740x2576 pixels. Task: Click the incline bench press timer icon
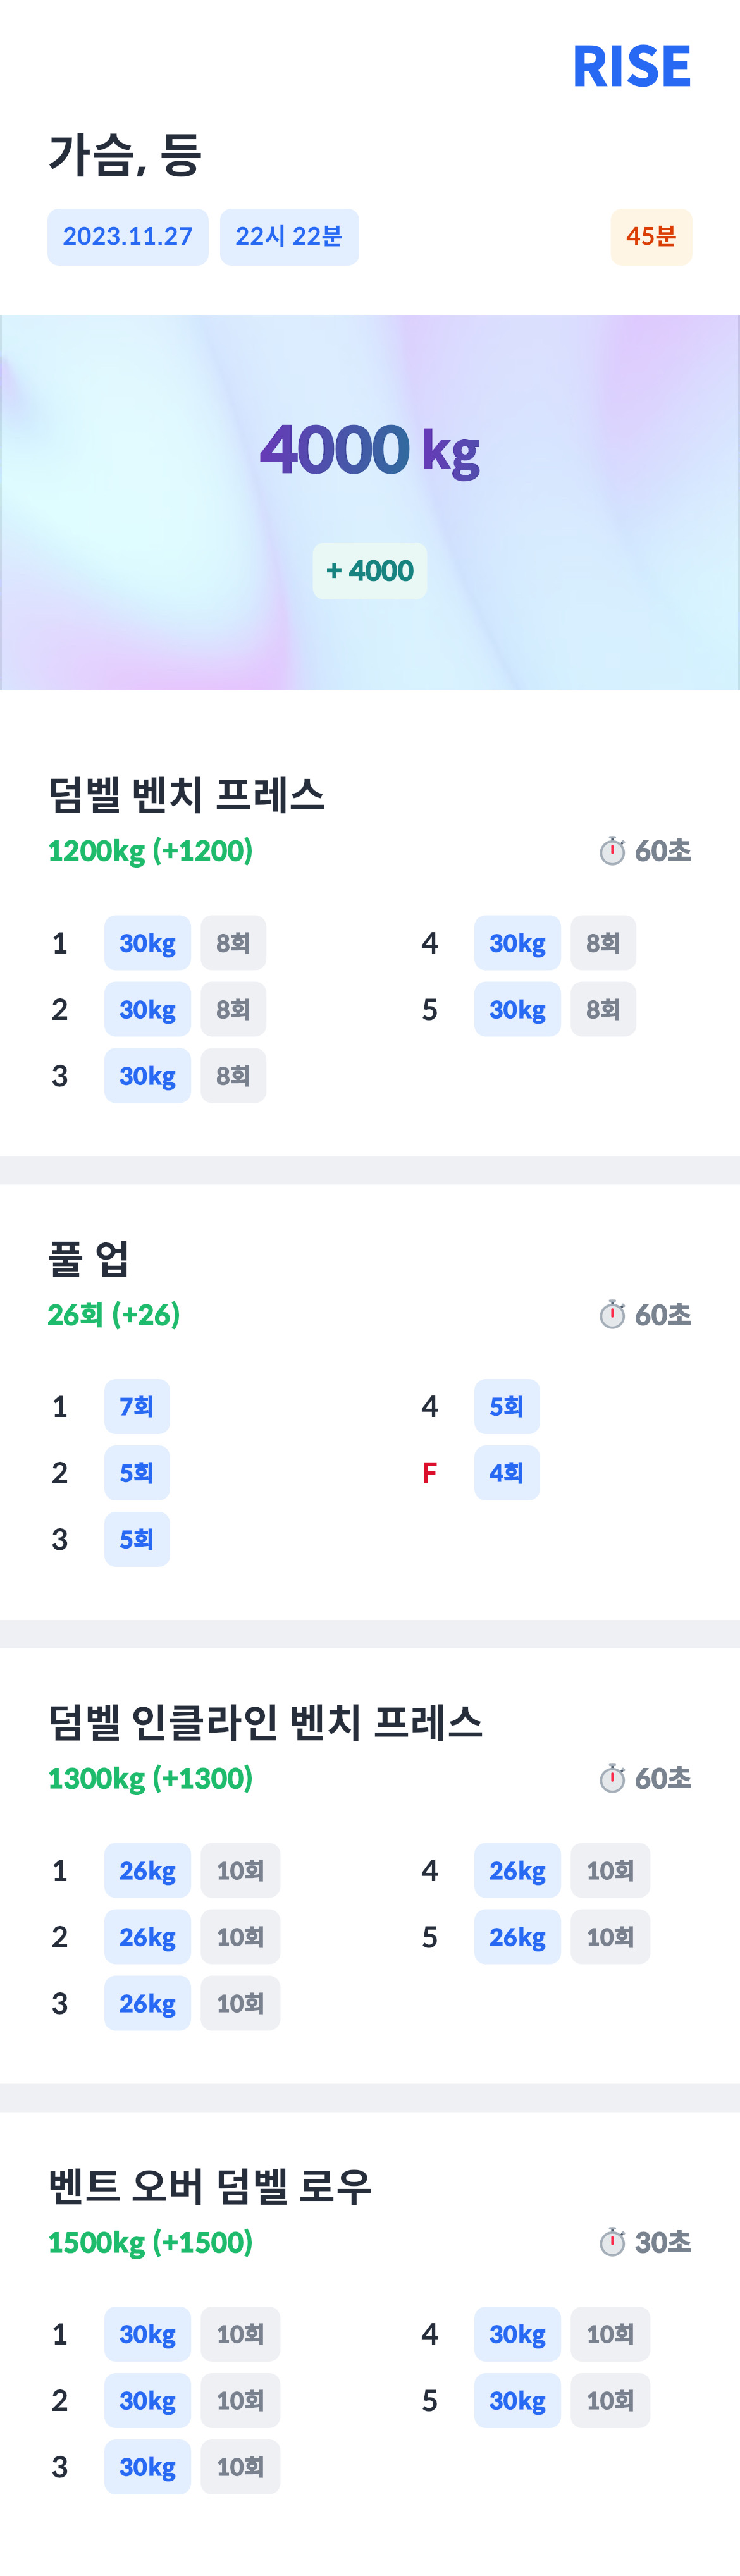tap(612, 1778)
